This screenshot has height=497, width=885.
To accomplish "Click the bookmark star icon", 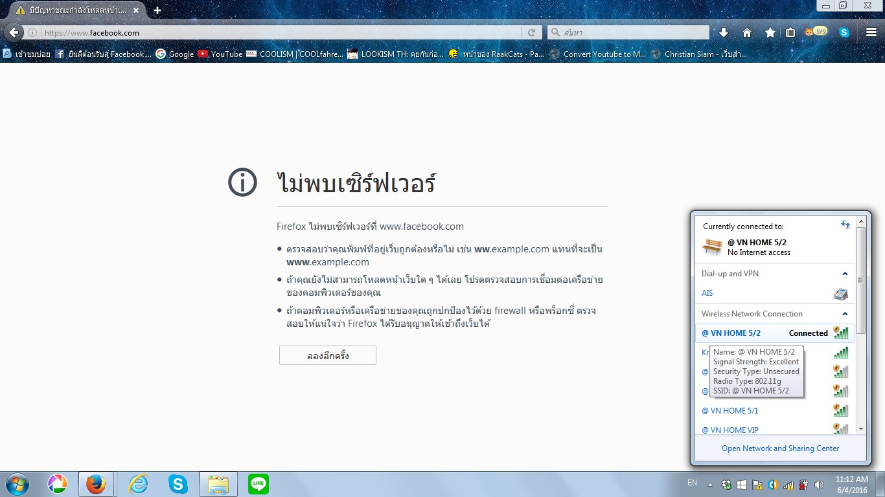I will click(x=770, y=32).
